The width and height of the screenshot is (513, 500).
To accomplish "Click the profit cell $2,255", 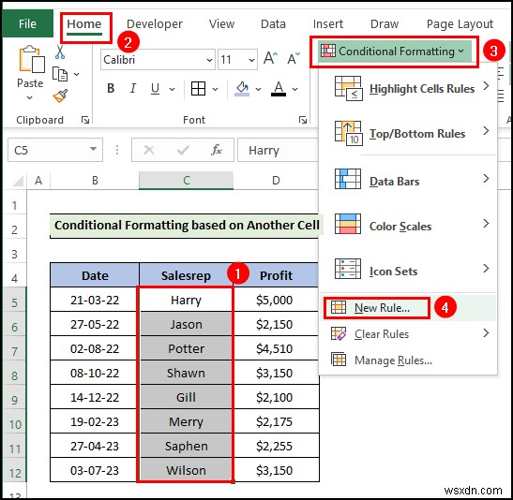I will coord(275,446).
